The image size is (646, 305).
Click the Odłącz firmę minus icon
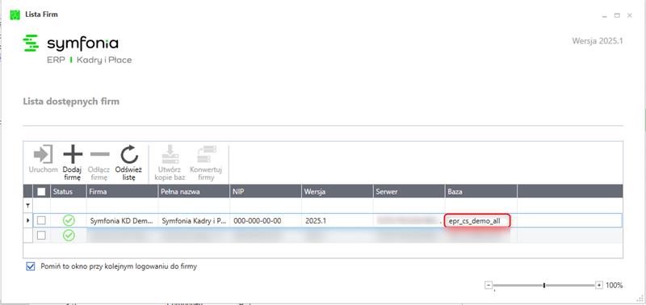coord(99,154)
